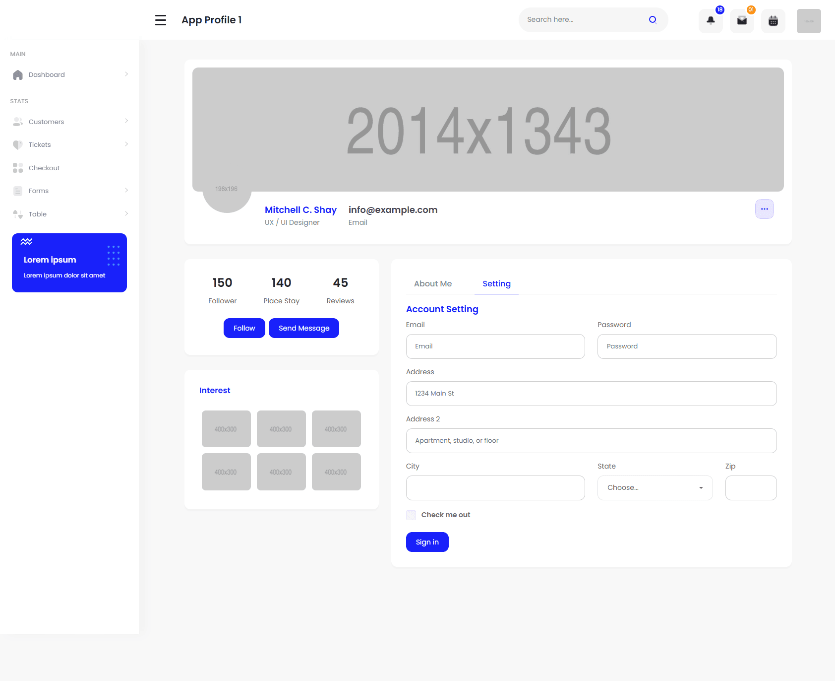The image size is (835, 681).
Task: Click the Checkout sidebar icon
Action: [18, 168]
